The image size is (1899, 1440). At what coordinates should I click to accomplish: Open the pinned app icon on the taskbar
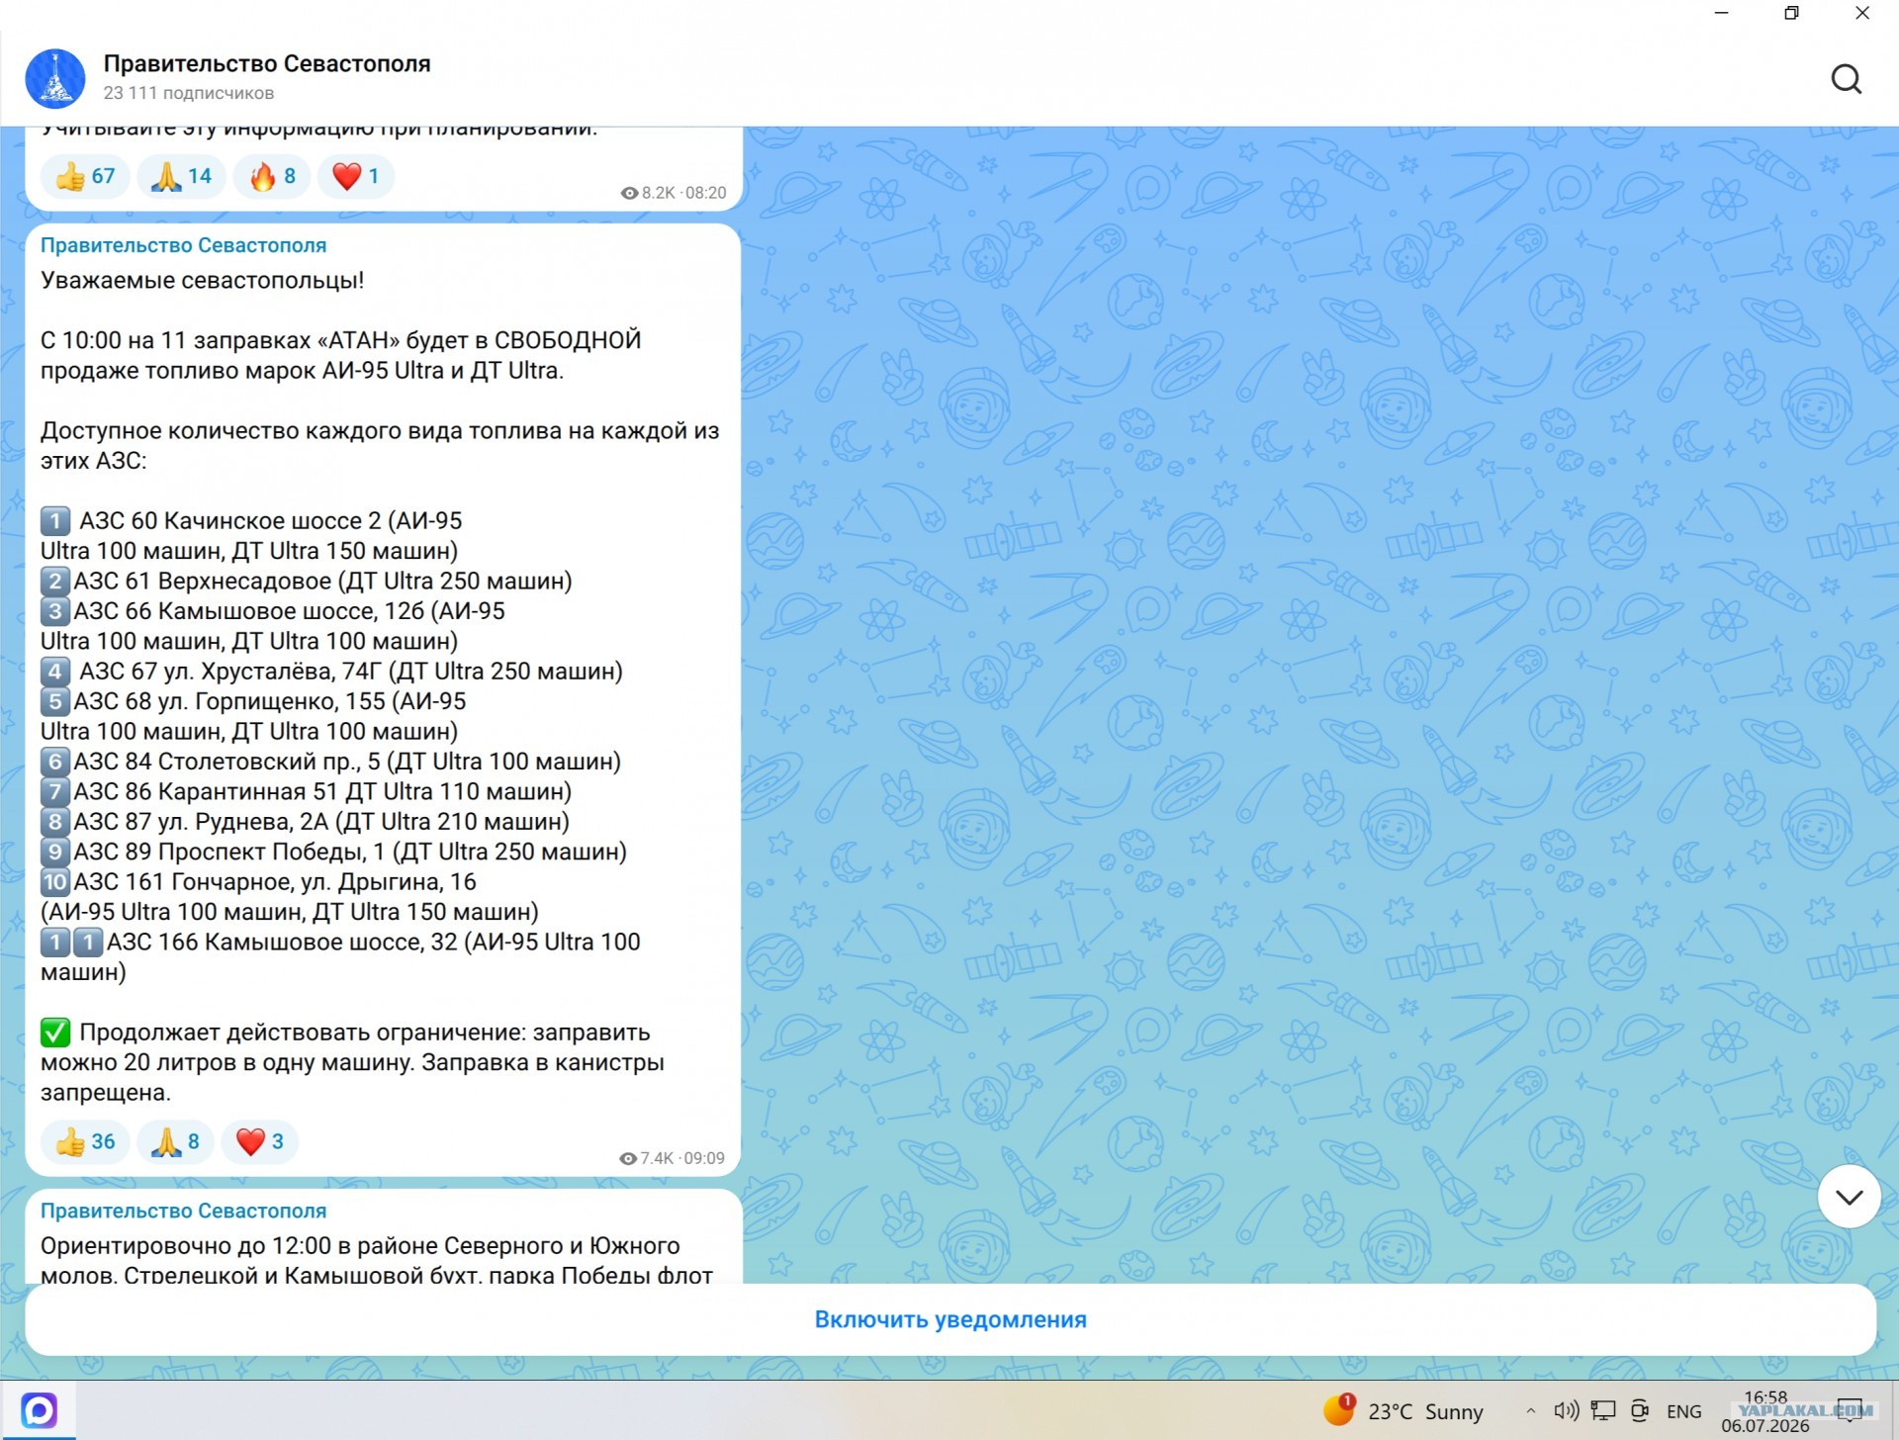click(x=39, y=1410)
